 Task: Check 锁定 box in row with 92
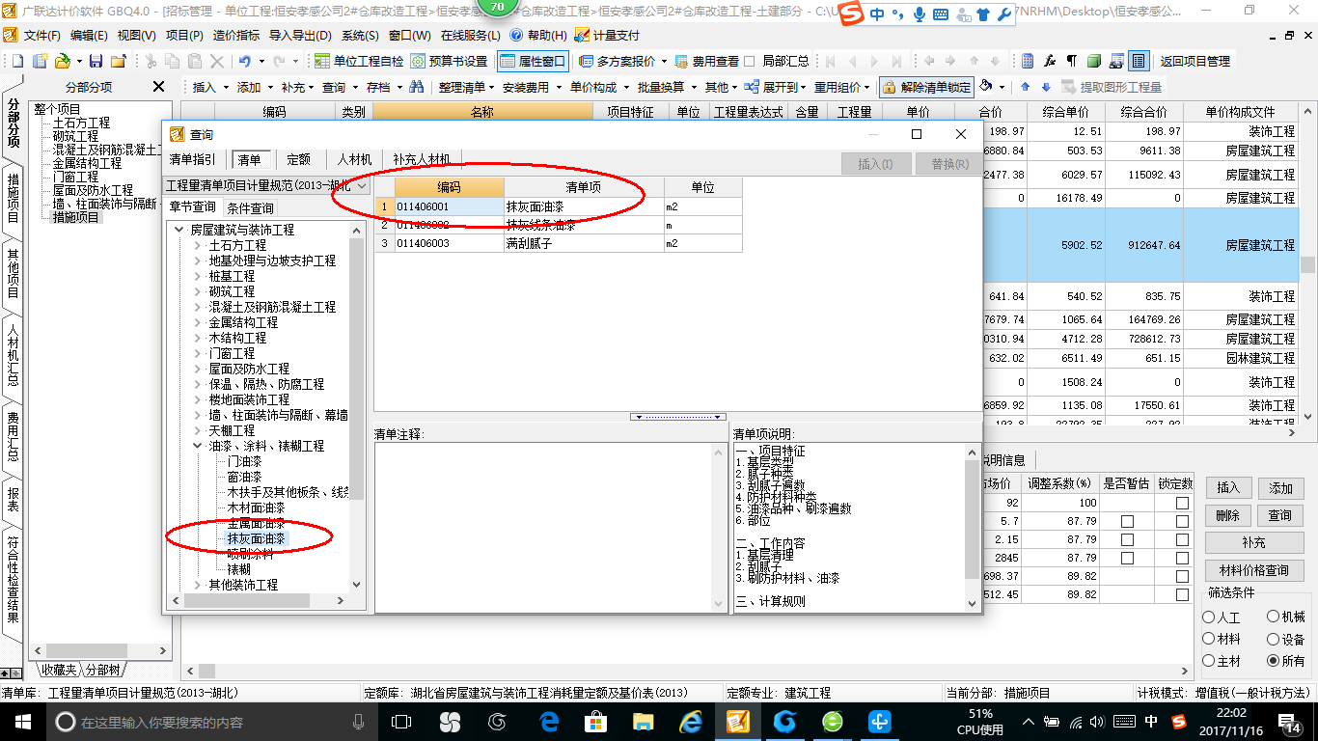(x=1183, y=503)
